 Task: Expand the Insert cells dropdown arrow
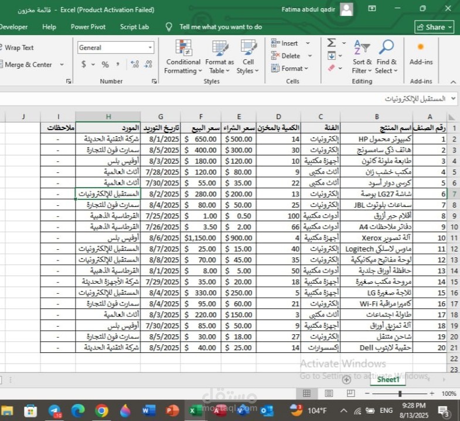(x=308, y=43)
